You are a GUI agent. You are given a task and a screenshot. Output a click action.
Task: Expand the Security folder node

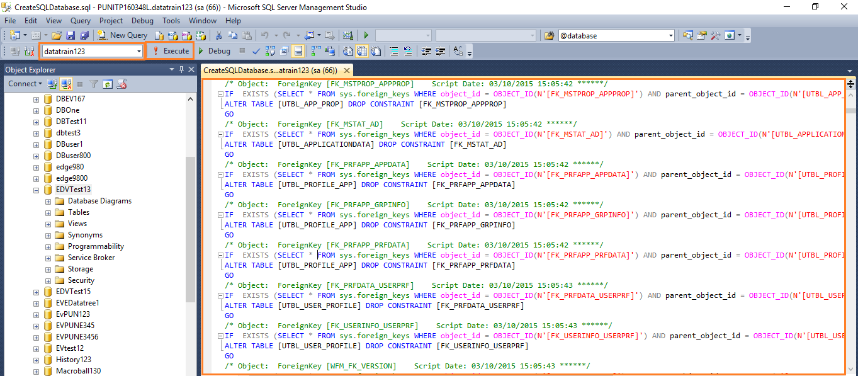[48, 280]
